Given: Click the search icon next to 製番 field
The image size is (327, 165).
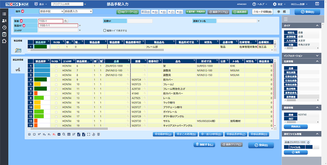Looking at the screenshot, I should pyautogui.click(x=65, y=21).
